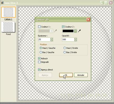The image size is (114, 104).
Task: Decrease Opacité with the down arrow
Action: tap(75, 40)
